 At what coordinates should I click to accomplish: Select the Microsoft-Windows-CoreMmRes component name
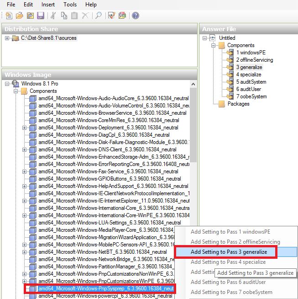[x=109, y=120]
